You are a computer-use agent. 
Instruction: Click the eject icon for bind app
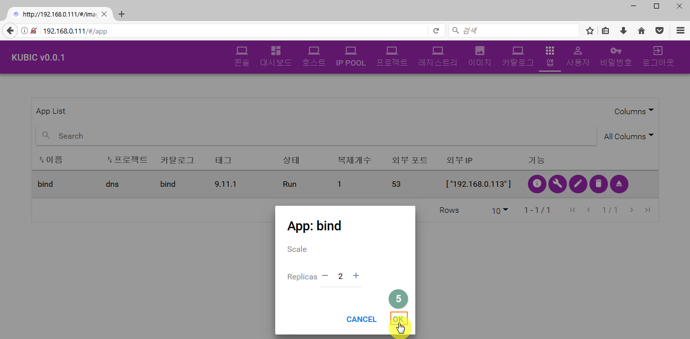(619, 184)
